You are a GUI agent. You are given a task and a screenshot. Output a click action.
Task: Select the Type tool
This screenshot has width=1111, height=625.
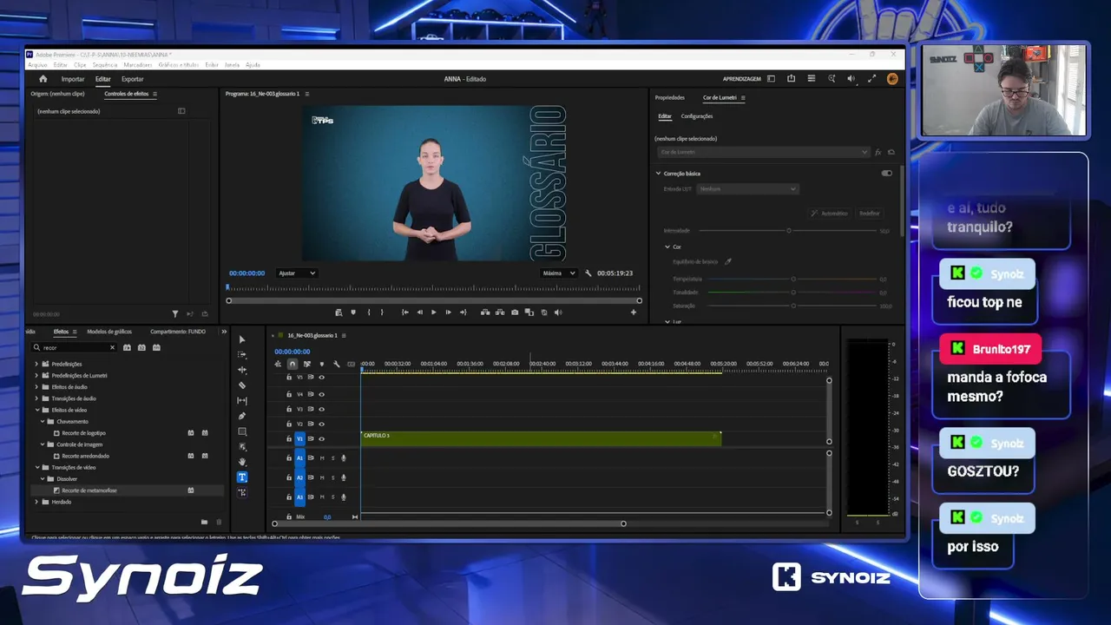pos(242,477)
